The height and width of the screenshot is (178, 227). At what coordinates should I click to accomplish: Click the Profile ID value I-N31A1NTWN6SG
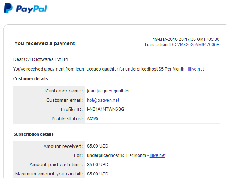point(106,109)
